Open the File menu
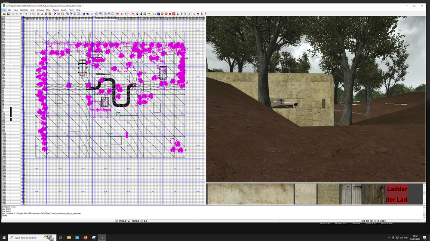 [4, 10]
